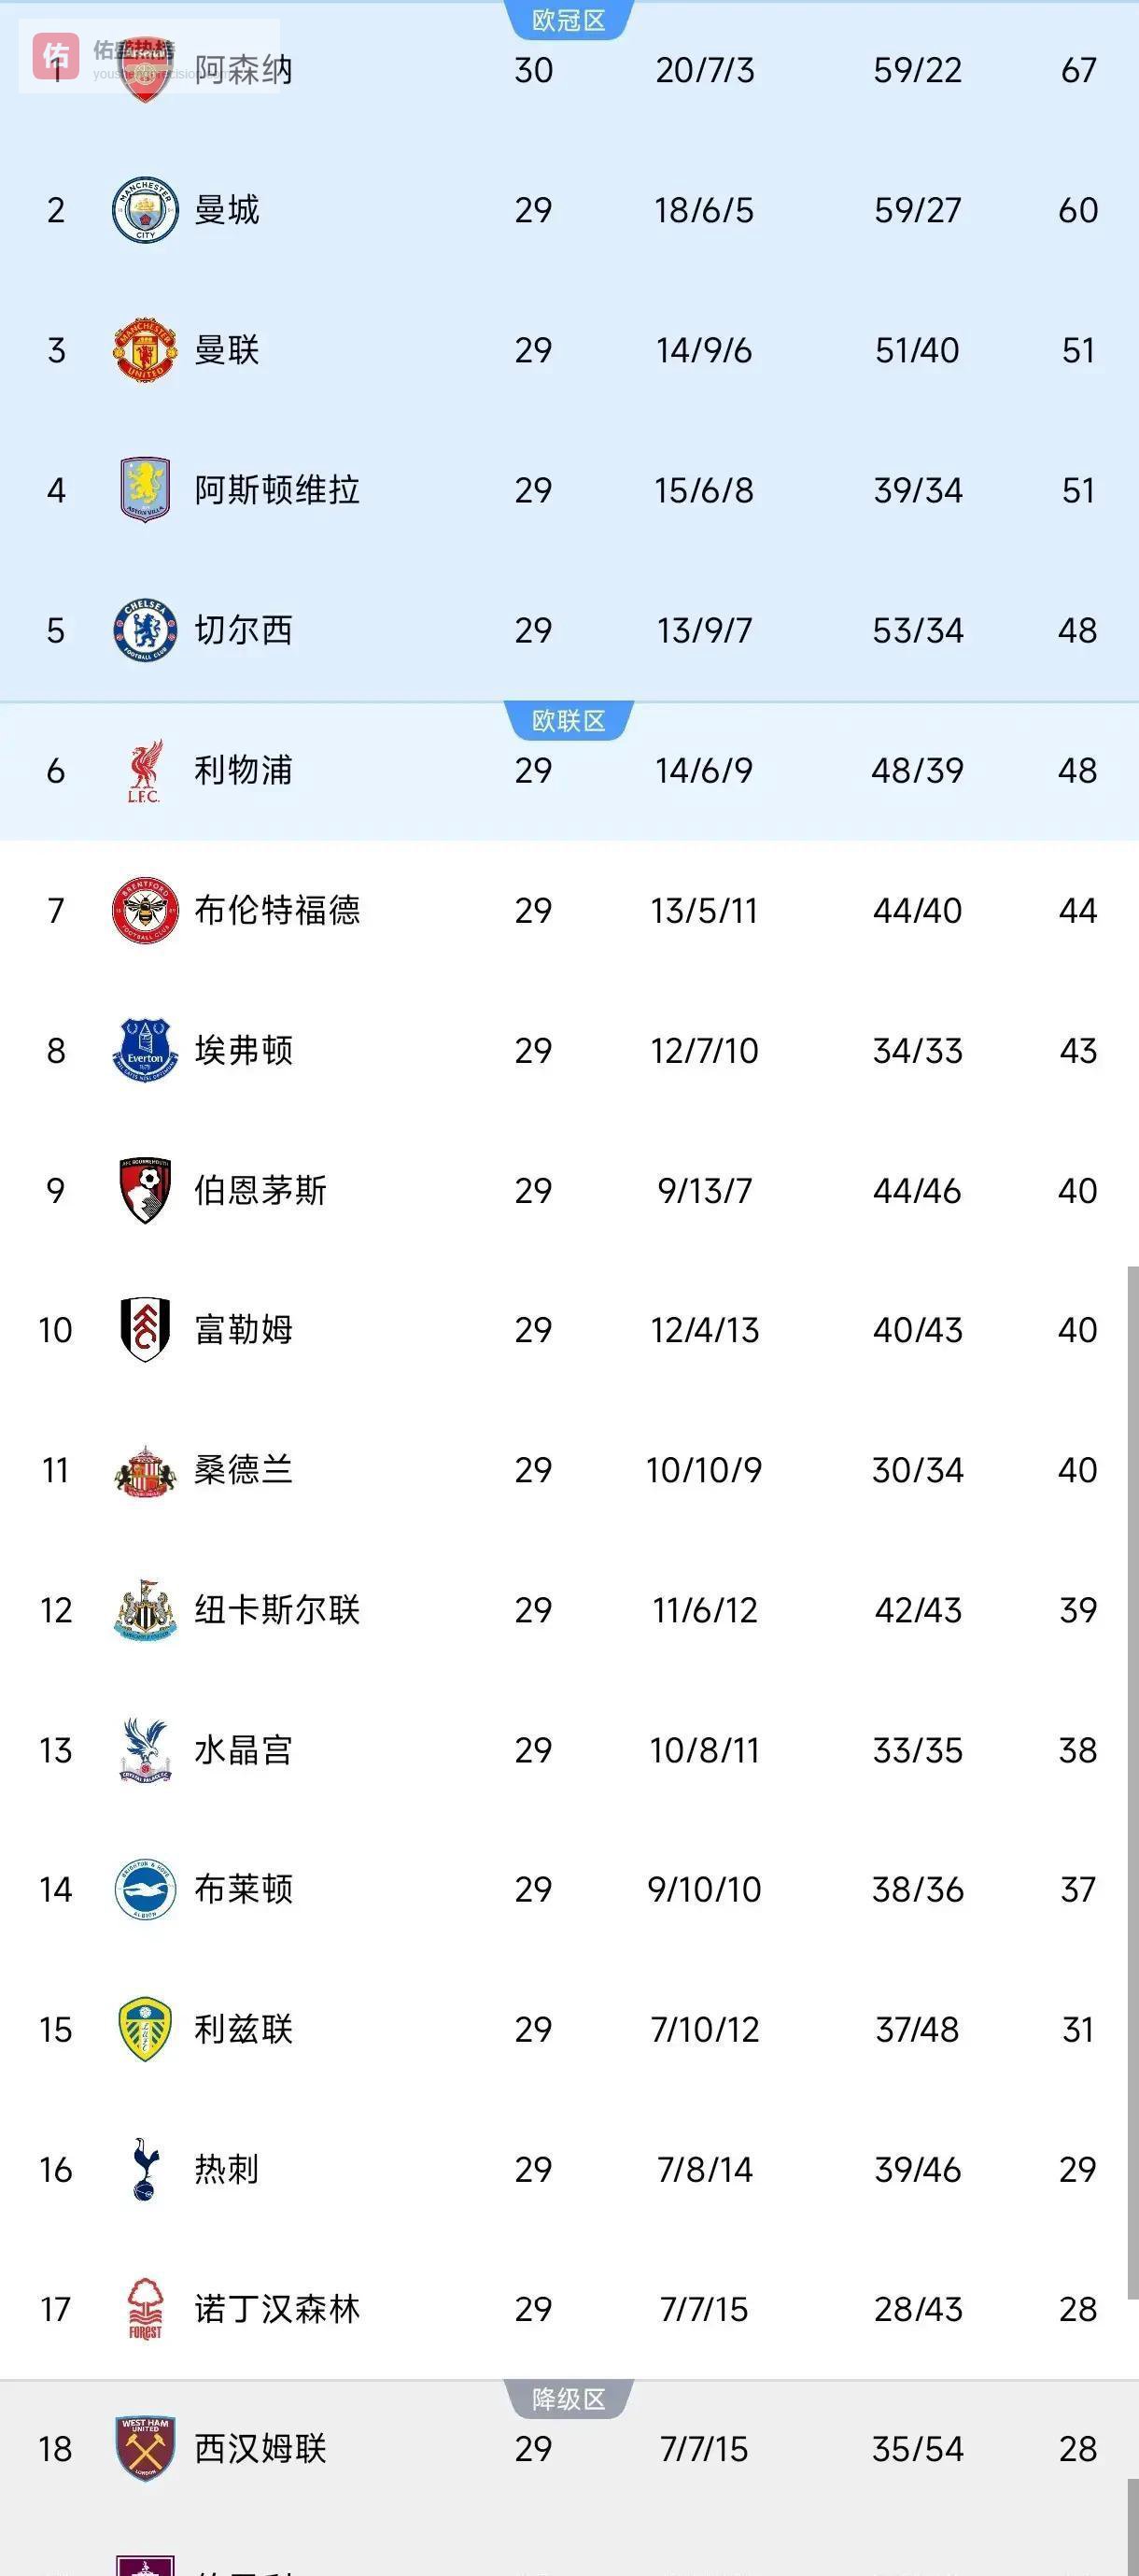Click the Manchester City club crest

click(x=145, y=210)
